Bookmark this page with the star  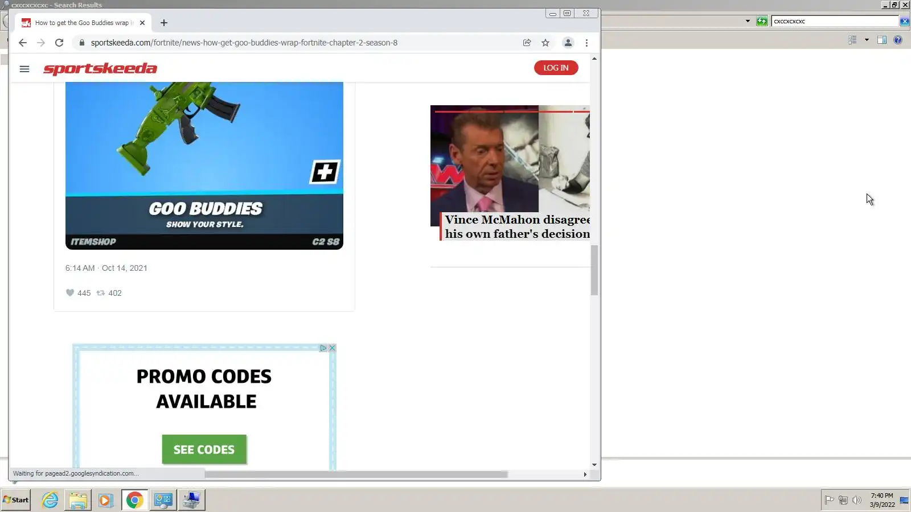tap(545, 43)
